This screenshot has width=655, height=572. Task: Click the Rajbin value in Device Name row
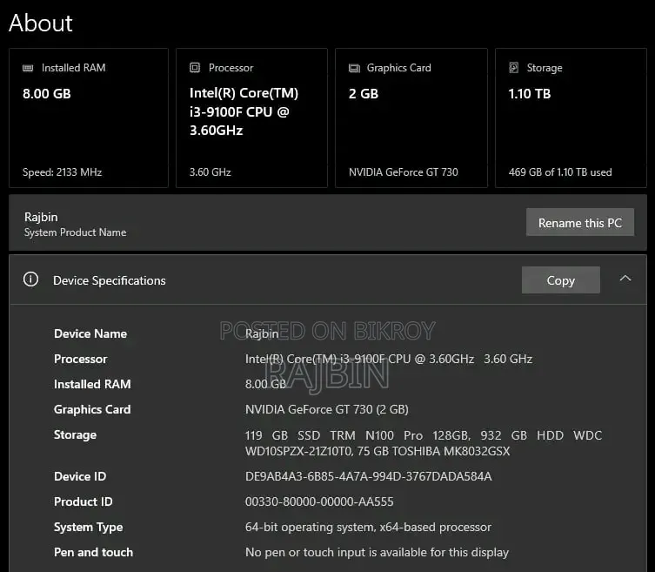[x=262, y=333]
